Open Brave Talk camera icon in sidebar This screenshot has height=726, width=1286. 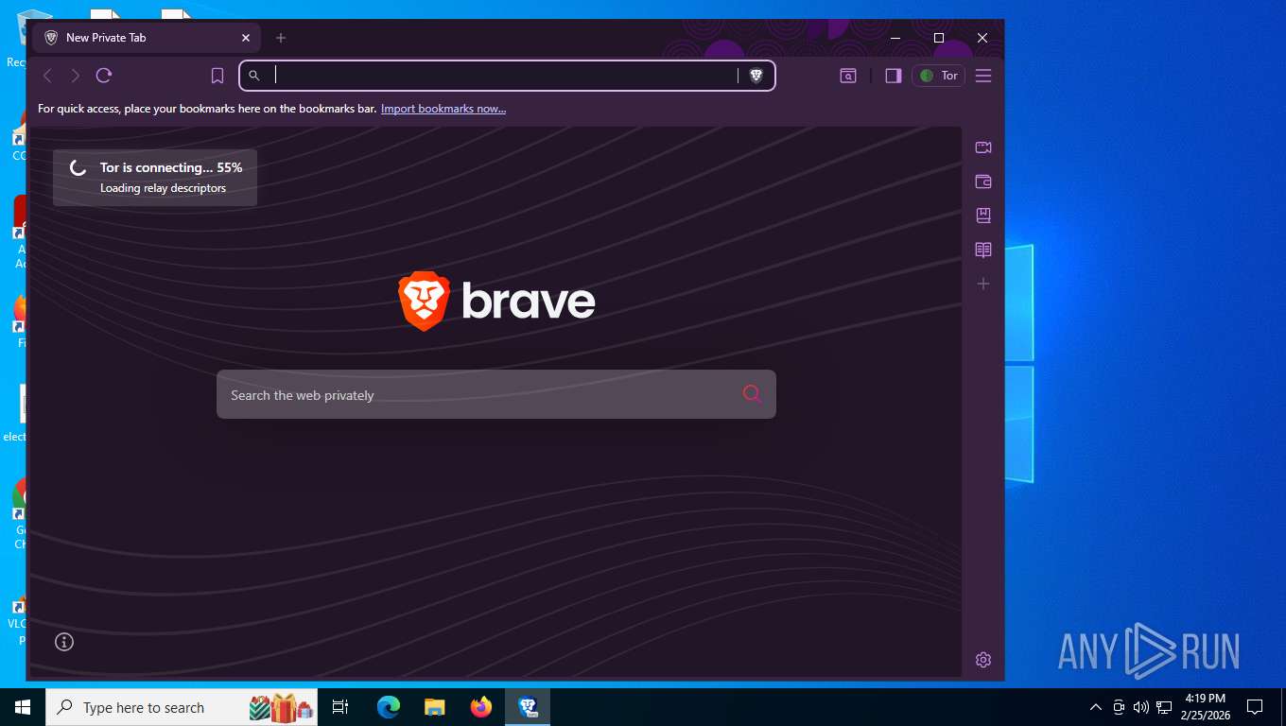point(983,147)
